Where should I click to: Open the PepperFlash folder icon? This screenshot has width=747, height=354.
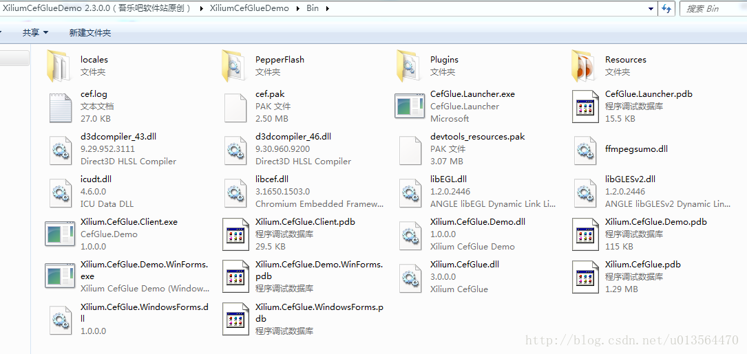[235, 66]
